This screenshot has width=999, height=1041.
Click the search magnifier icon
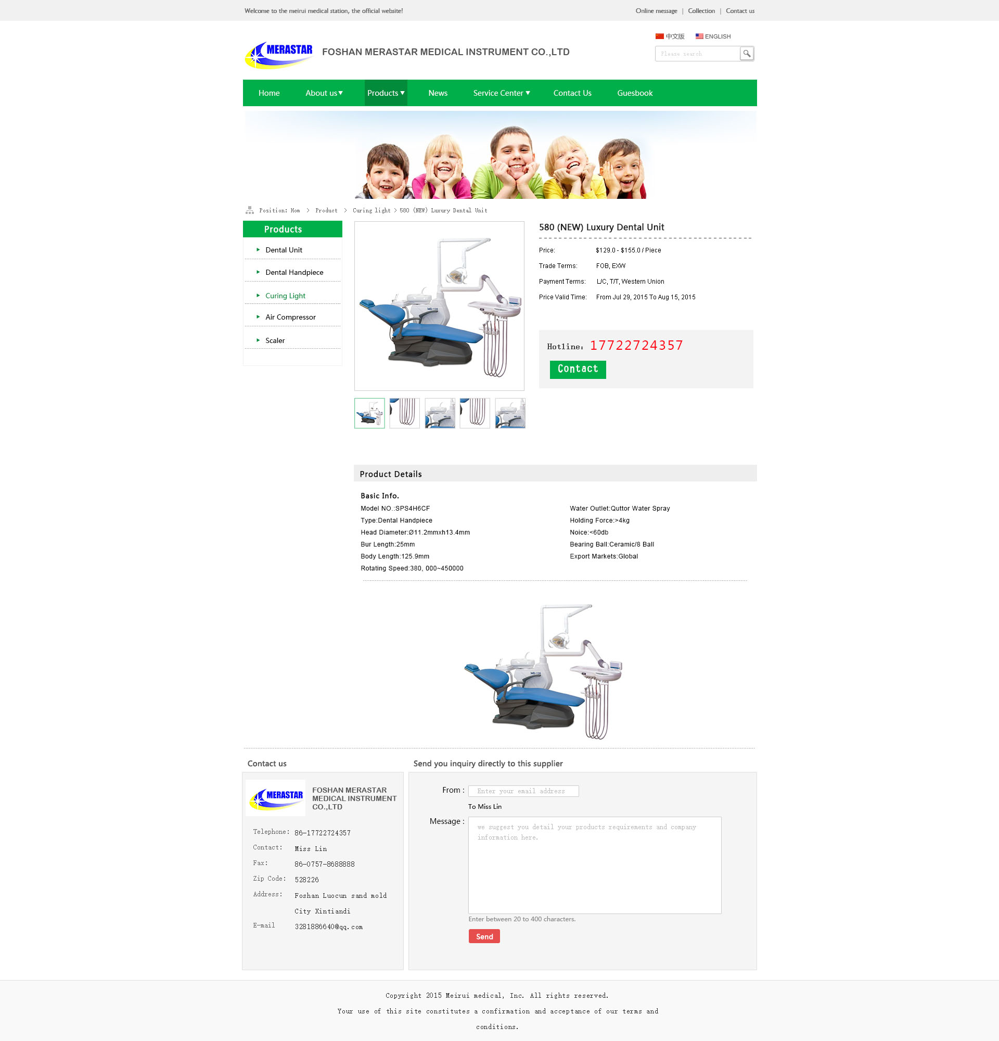click(x=746, y=54)
